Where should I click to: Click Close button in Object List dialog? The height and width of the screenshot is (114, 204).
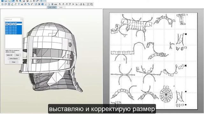(x=13, y=62)
